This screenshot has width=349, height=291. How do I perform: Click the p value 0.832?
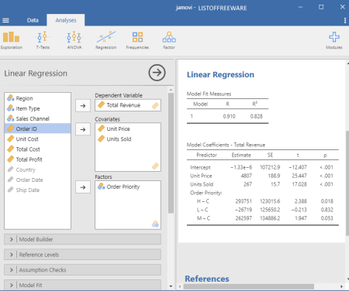327,210
